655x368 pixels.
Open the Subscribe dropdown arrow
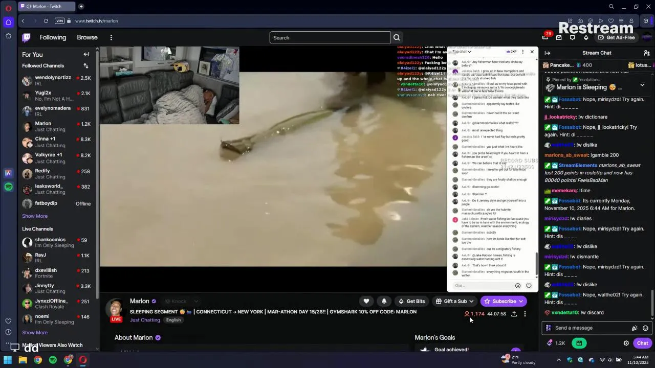click(x=521, y=302)
